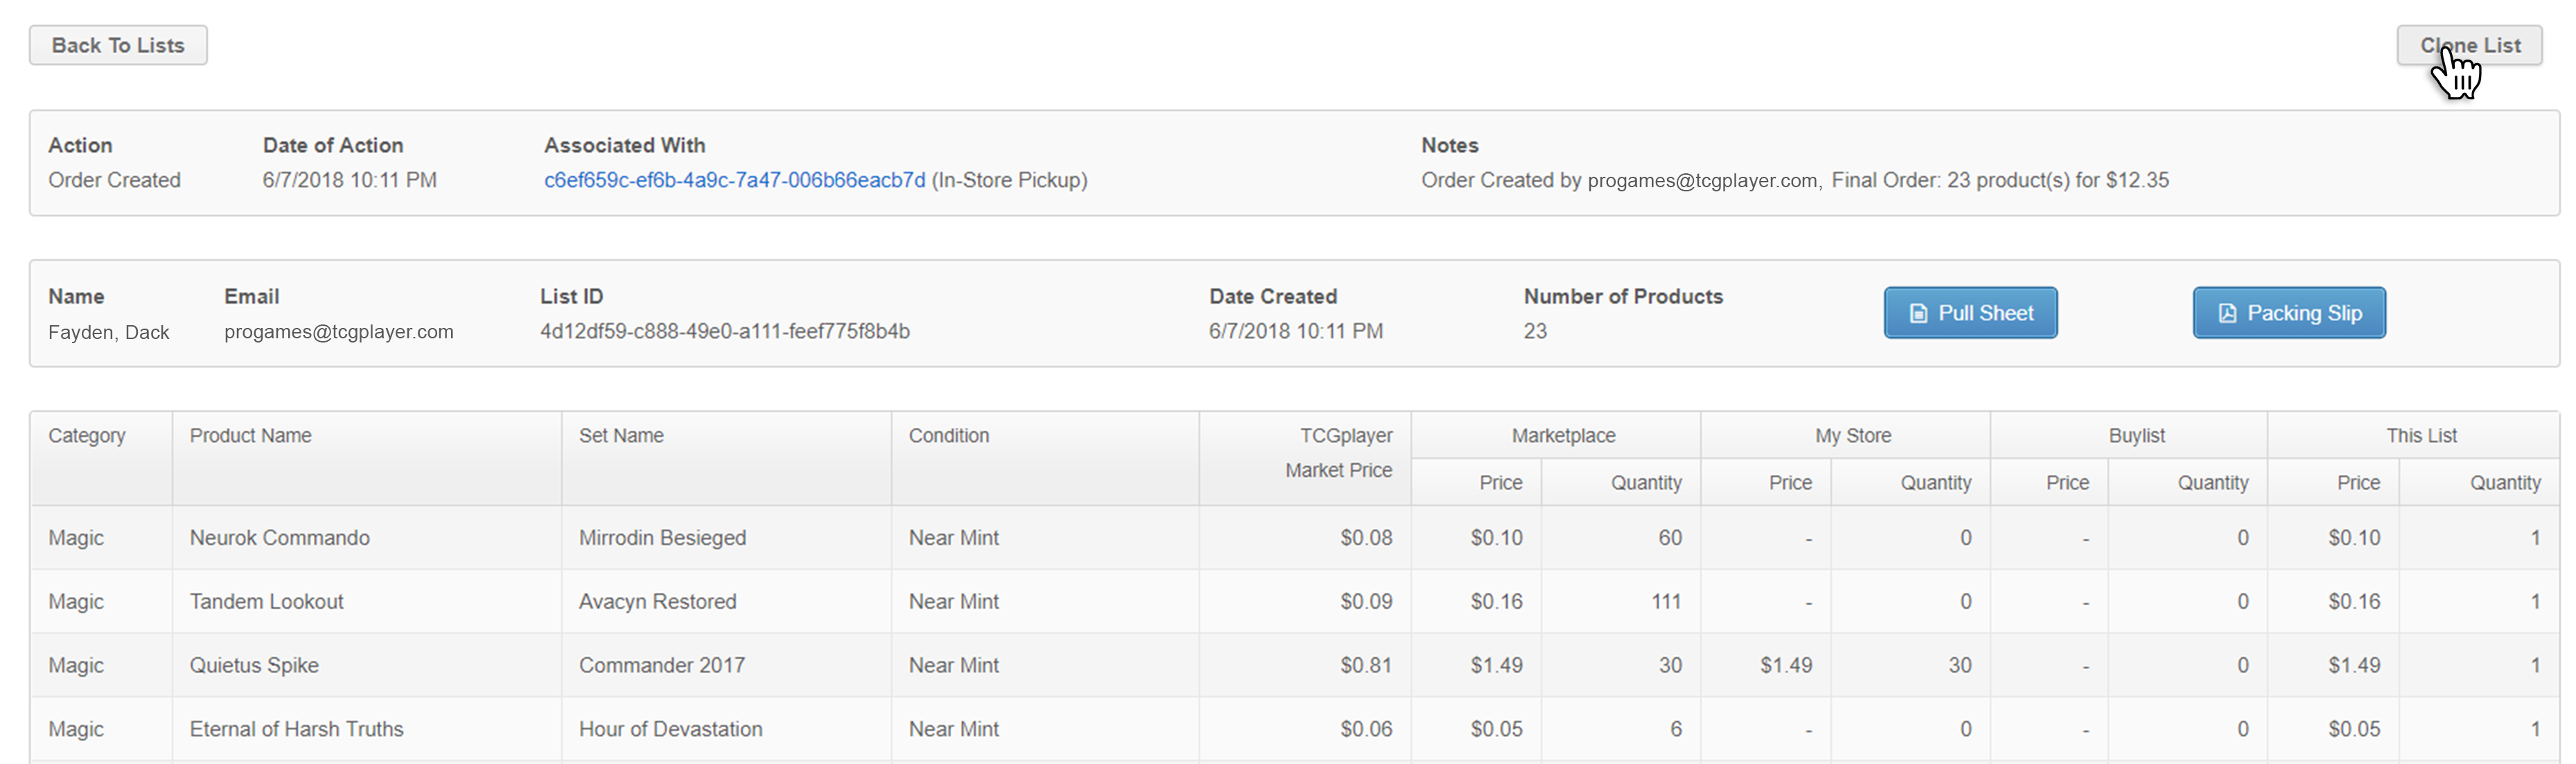This screenshot has height=764, width=2576.
Task: Click the Quietus Spike product name
Action: pyautogui.click(x=254, y=666)
